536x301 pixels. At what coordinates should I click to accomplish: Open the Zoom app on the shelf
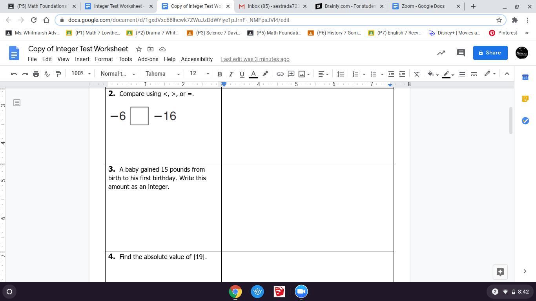tap(301, 292)
